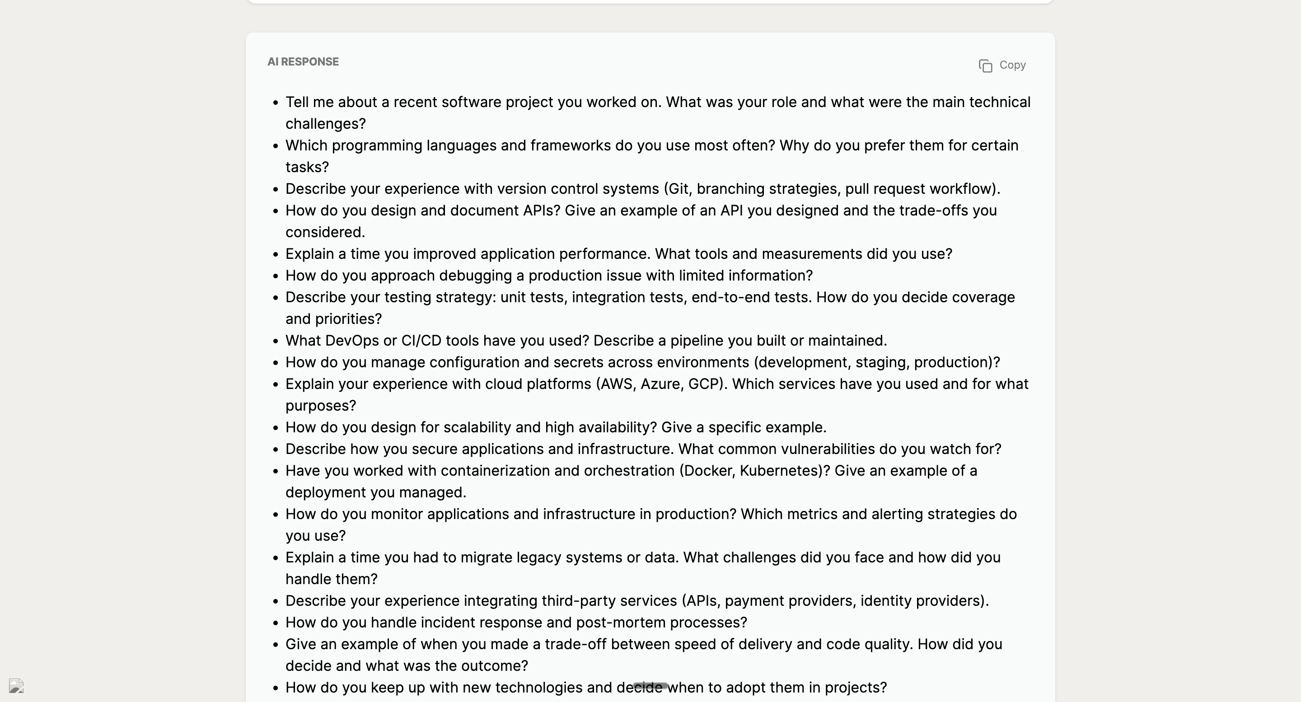
Task: Click the bullet about improving application performance
Action: pos(619,254)
